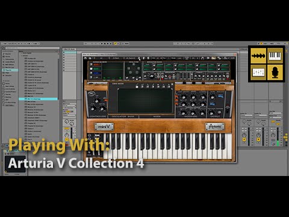Viewport: 289px width, 217px height.
Task: Click the first icon in Mini V toolbar
Action: (x=85, y=58)
